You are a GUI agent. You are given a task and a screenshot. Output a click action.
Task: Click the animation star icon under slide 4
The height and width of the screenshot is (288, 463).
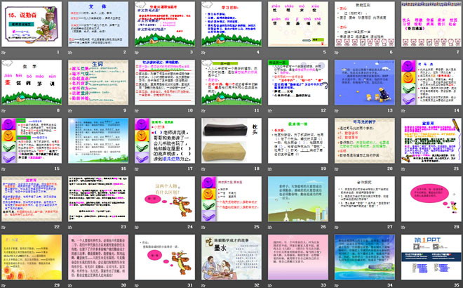203,53
